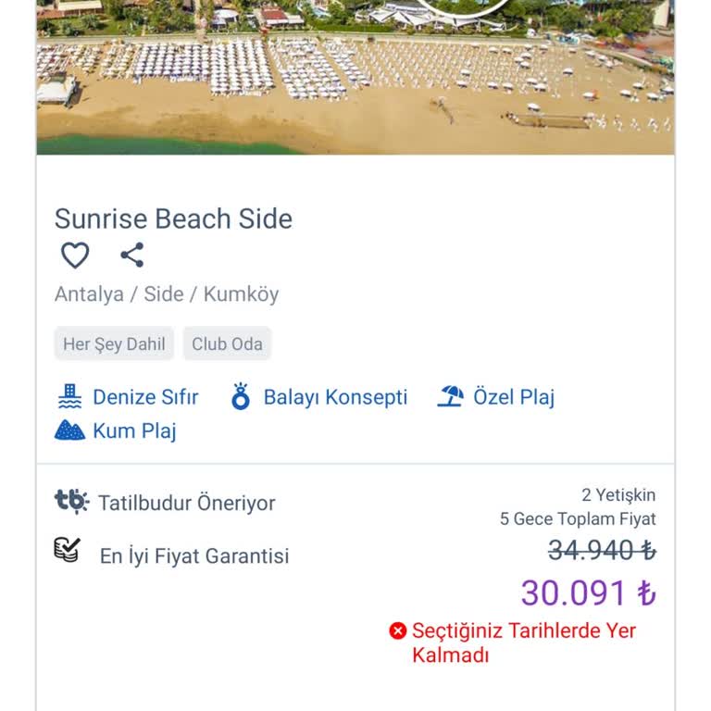The height and width of the screenshot is (711, 711).
Task: Tap the heart favorite icon
Action: tap(75, 256)
